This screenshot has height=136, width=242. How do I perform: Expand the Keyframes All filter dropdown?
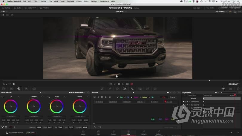pos(216,93)
